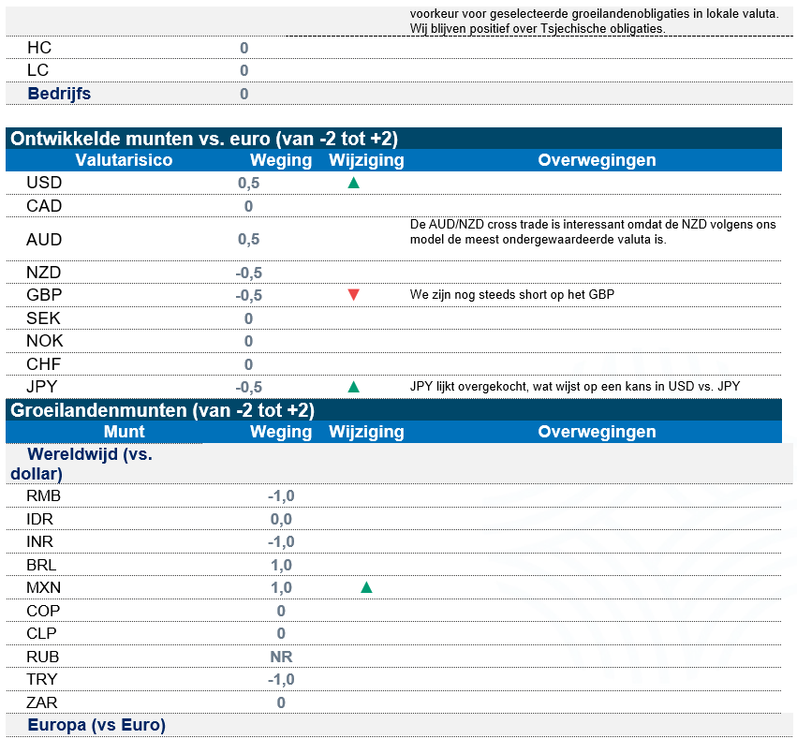This screenshot has height=739, width=797.
Task: Click the green up arrow beside JPY
Action: click(353, 387)
